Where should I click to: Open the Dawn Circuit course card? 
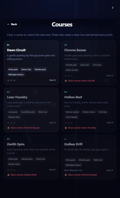pyautogui.click(x=31, y=63)
